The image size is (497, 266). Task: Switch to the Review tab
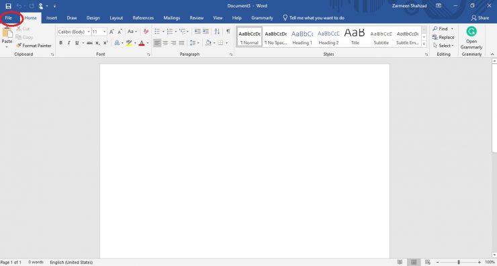coord(197,17)
